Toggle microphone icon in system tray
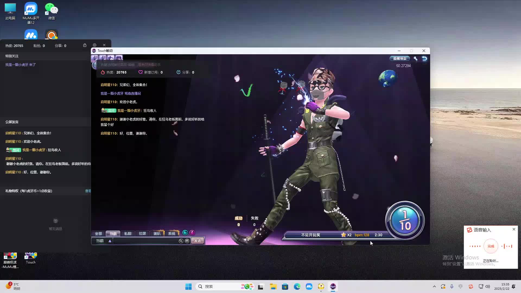Image resolution: width=521 pixels, height=293 pixels. [452, 286]
